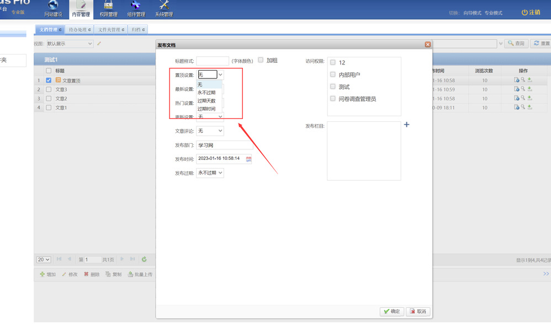Open the 权限管理 lock icon
This screenshot has width=551, height=324.
108,6
